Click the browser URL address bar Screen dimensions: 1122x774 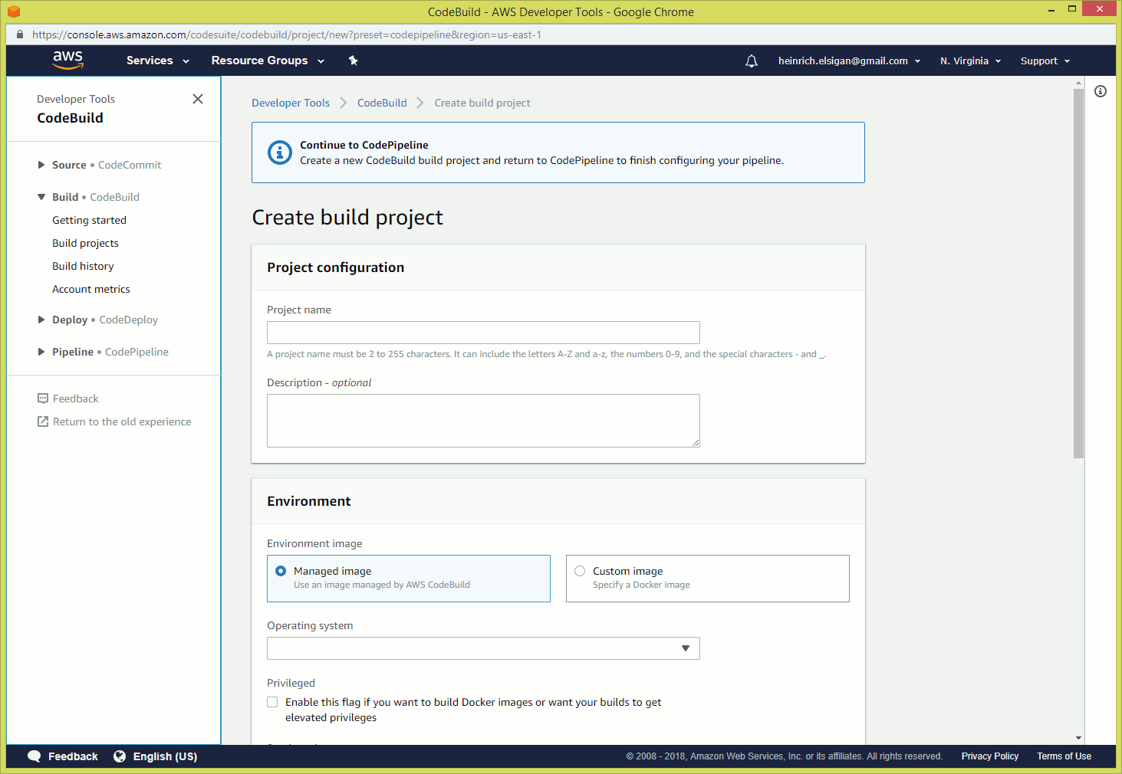click(x=560, y=34)
